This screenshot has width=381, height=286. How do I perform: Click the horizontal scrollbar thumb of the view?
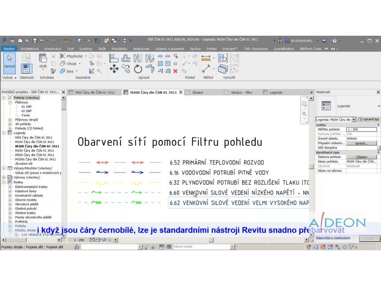tap(211, 240)
